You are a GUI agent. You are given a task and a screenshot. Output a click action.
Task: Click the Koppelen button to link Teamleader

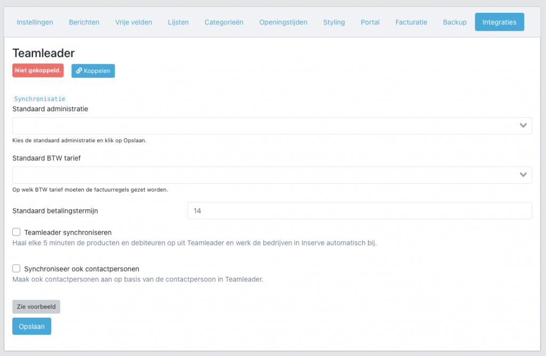93,71
